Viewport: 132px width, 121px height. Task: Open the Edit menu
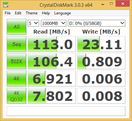18,13
